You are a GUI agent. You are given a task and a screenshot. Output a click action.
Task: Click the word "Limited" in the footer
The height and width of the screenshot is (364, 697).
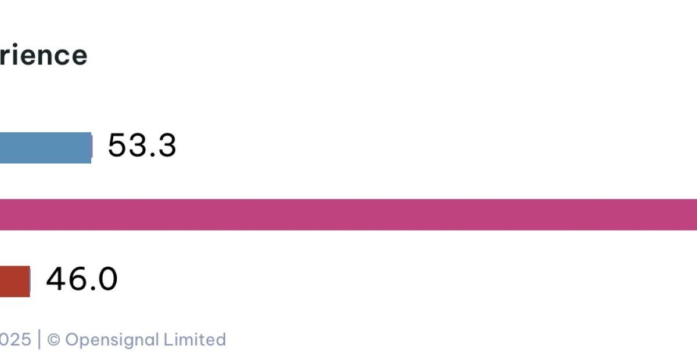195,340
